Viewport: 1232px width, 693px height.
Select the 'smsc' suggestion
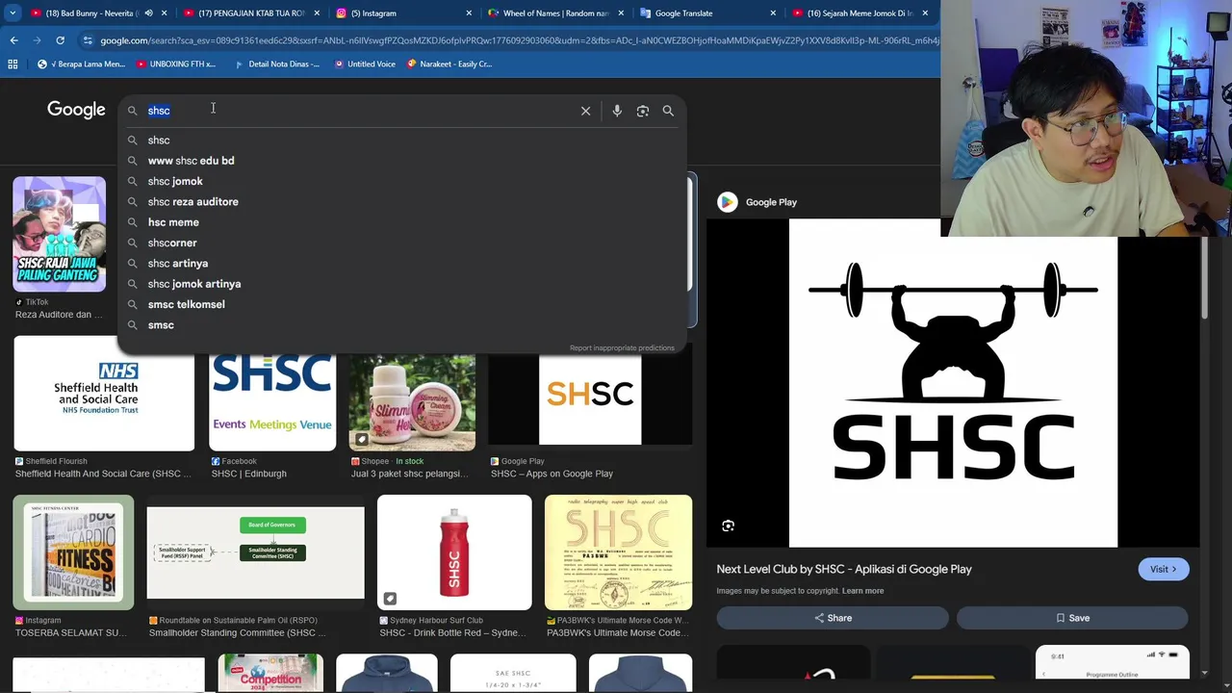402,325
